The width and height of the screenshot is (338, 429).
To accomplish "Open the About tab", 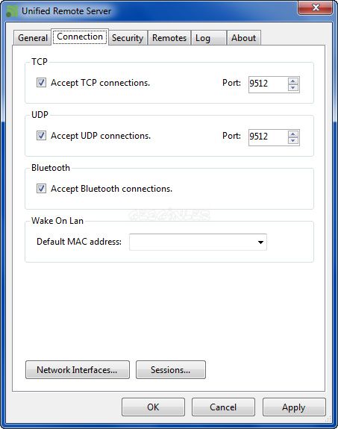I will tap(243, 38).
